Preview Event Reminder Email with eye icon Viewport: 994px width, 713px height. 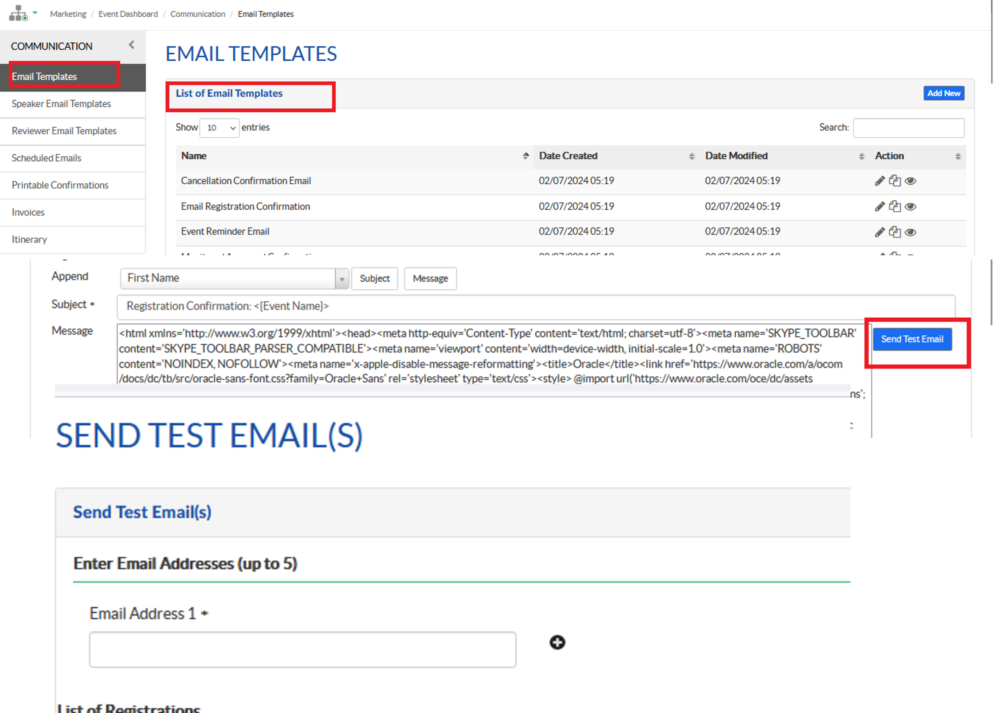coord(910,232)
